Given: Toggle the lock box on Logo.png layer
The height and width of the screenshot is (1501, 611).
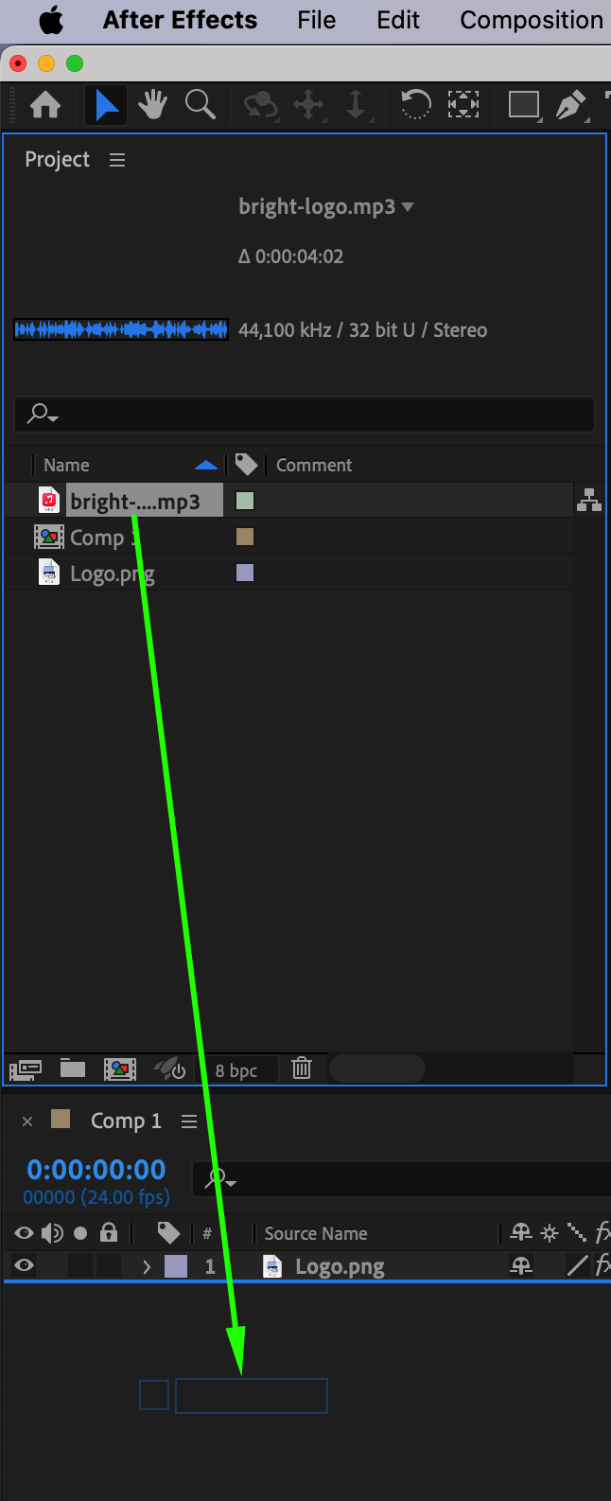Looking at the screenshot, I should tap(109, 1265).
